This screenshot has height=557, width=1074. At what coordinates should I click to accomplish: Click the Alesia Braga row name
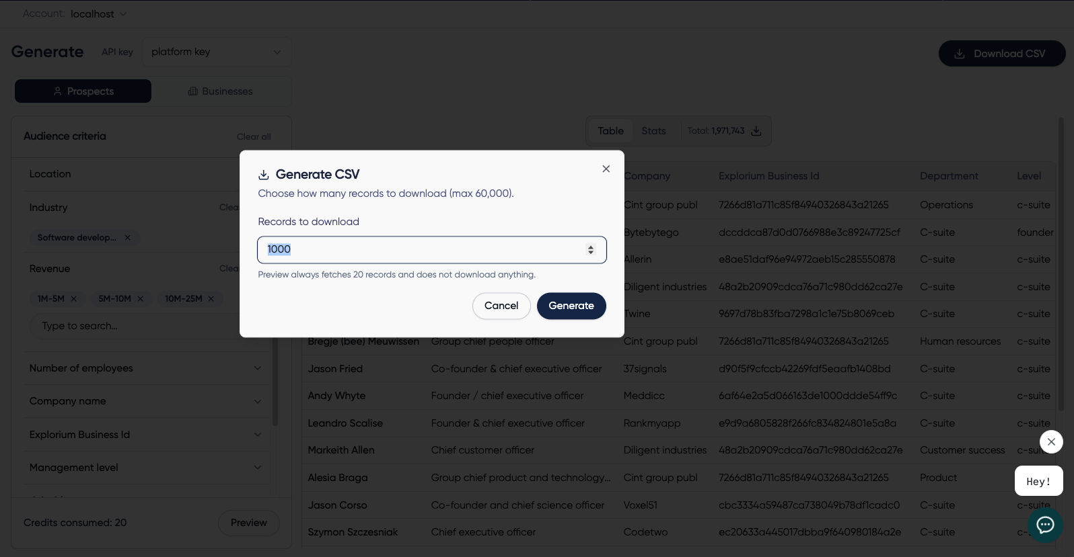tap(338, 478)
